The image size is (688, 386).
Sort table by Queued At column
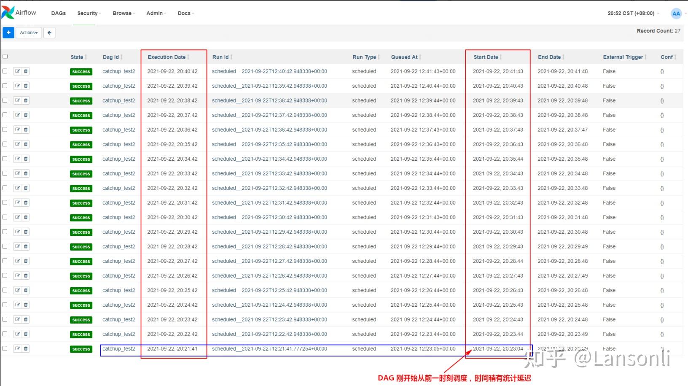406,57
